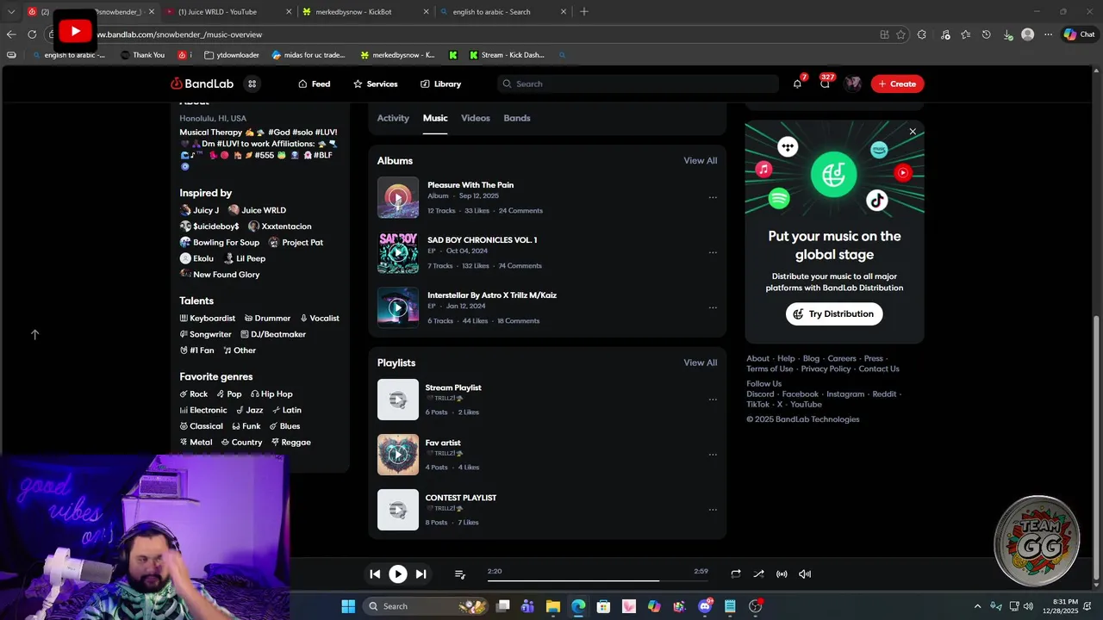Screen dimensions: 1103x620
Task: Play SAD BOY CHRONICLES VOL. 1 cover
Action: coord(397,252)
